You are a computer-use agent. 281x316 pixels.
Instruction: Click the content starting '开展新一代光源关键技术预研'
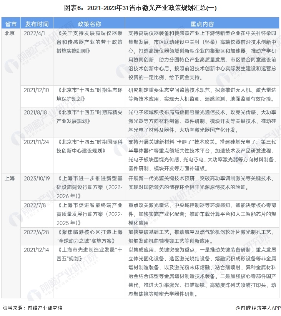[x=202, y=183]
